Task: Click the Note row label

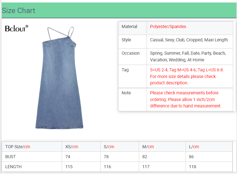Action: (126, 93)
